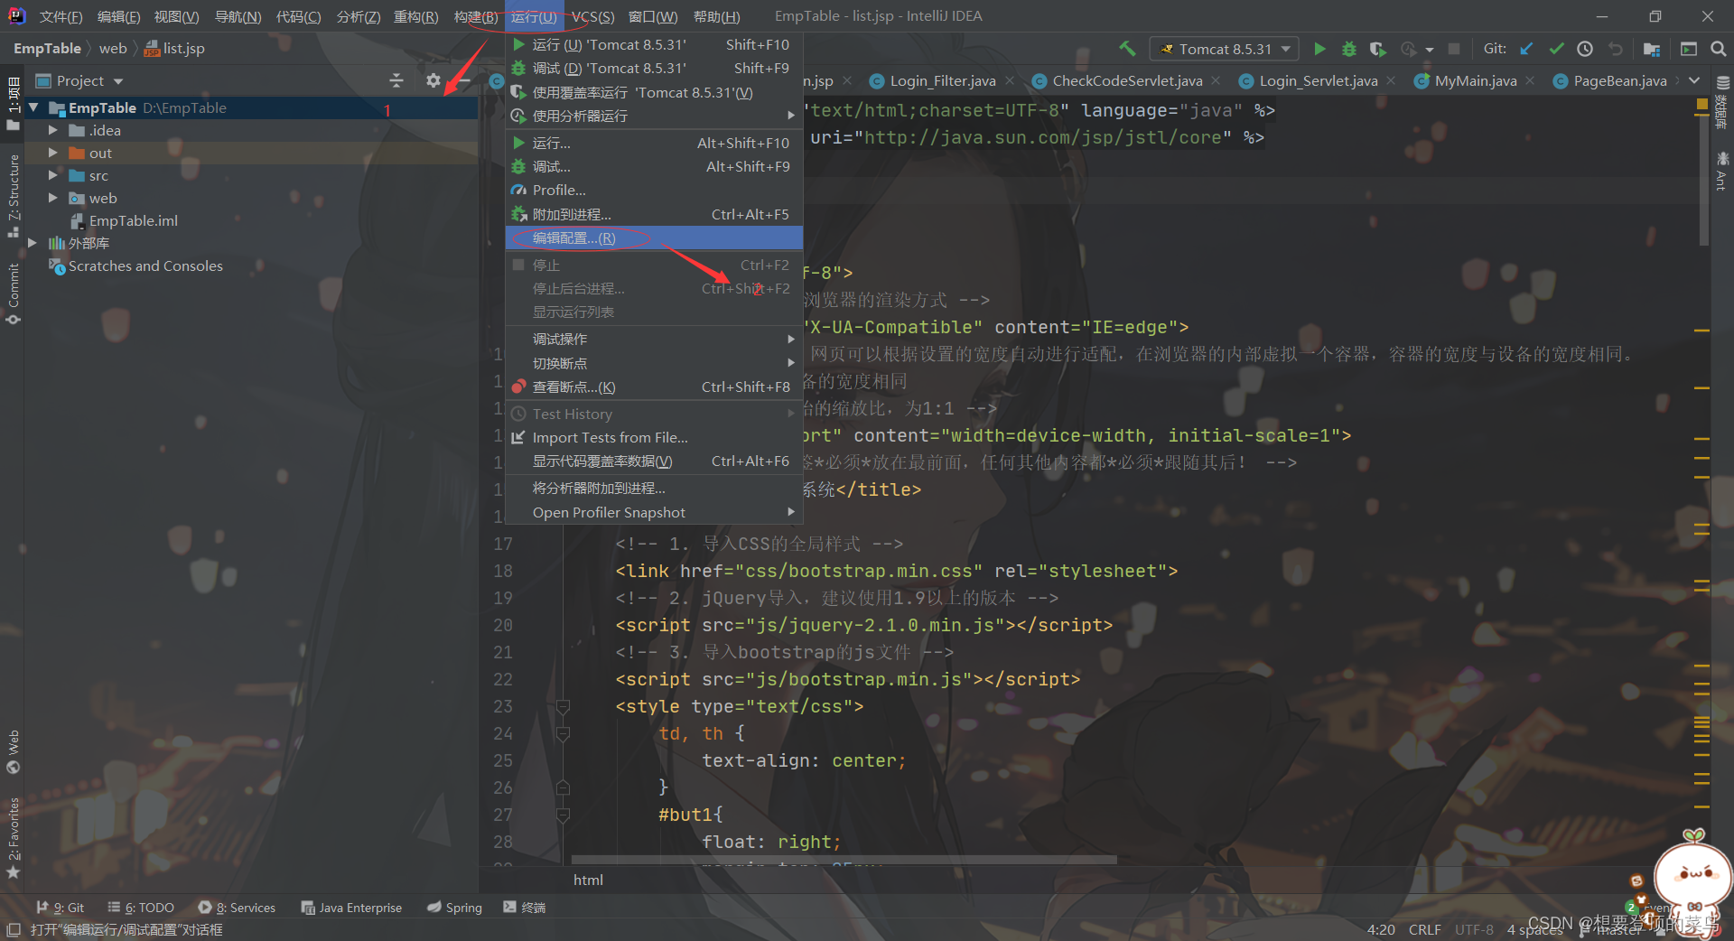Viewport: 1734px width, 941px height.
Task: Open 导航(N) menu
Action: [x=238, y=16]
